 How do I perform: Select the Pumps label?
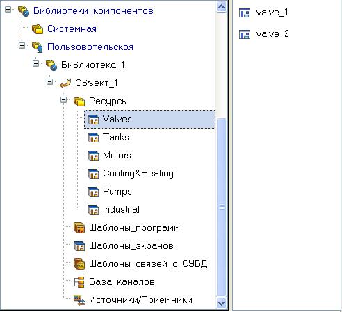tap(117, 192)
